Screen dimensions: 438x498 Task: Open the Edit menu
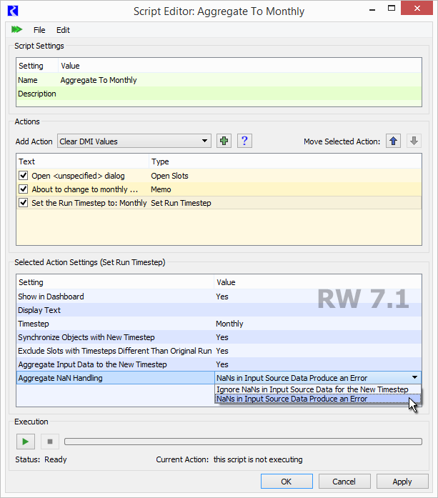click(x=63, y=30)
